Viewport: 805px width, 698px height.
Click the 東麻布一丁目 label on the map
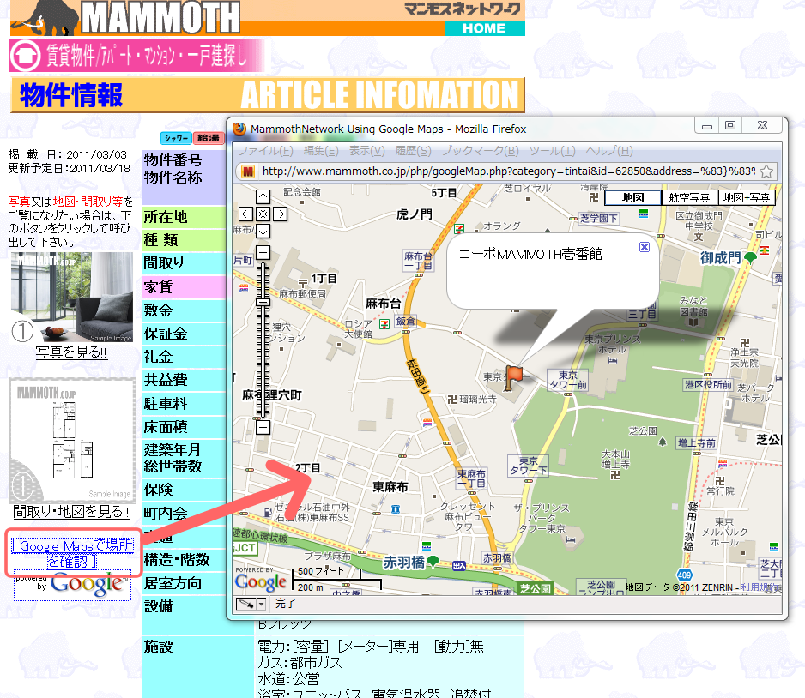click(x=471, y=478)
